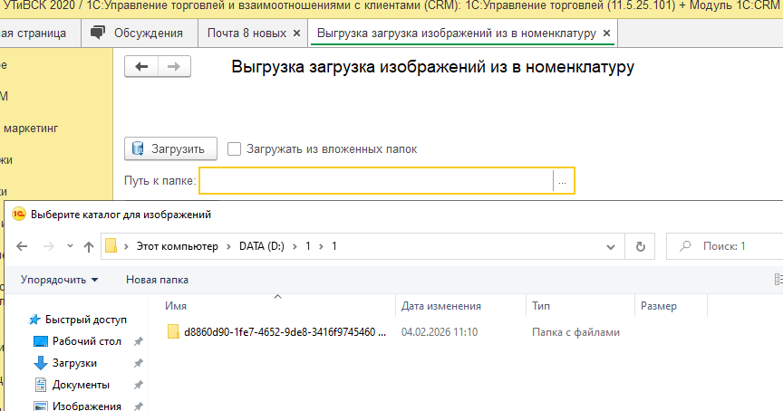The width and height of the screenshot is (783, 411).
Task: Go back in the folder dialog
Action: click(x=22, y=246)
